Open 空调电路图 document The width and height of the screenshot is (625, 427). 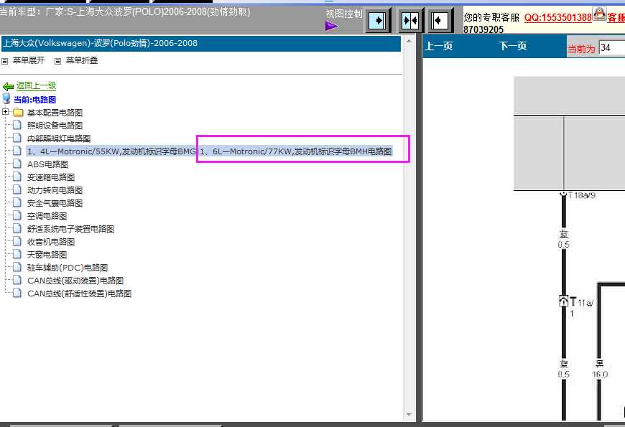pos(47,216)
